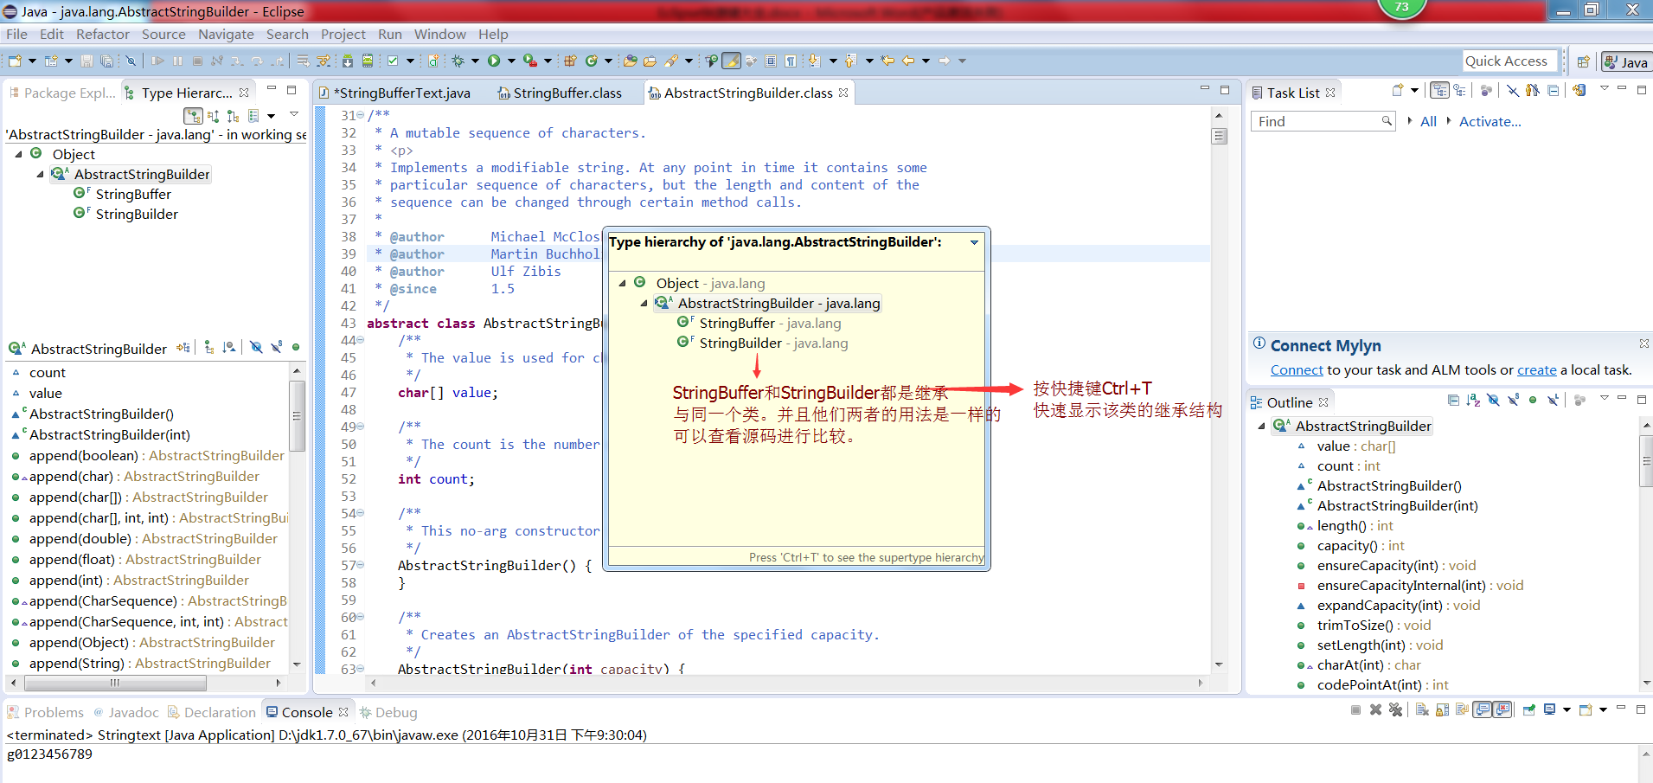The width and height of the screenshot is (1653, 783).
Task: Start debugging with the bug icon
Action: click(x=458, y=61)
